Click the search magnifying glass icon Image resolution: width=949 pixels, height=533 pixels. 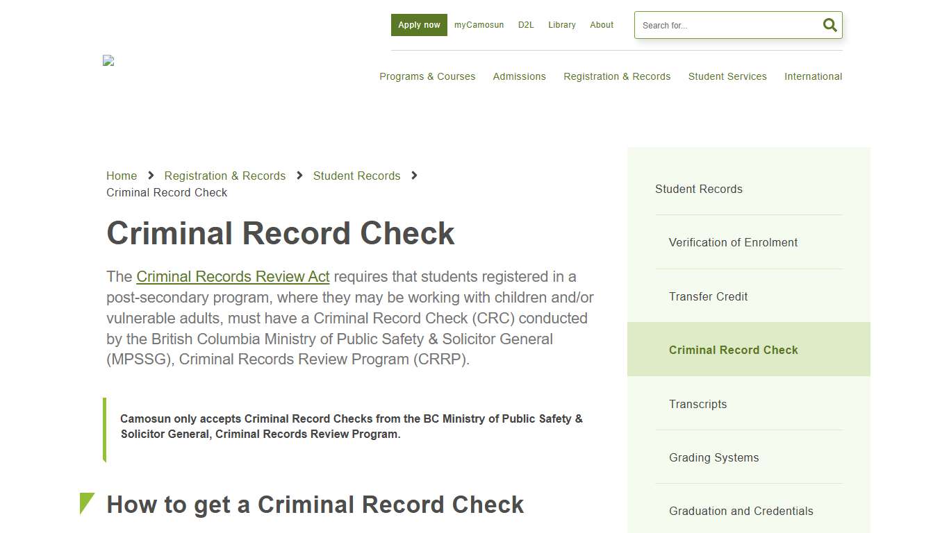click(830, 24)
